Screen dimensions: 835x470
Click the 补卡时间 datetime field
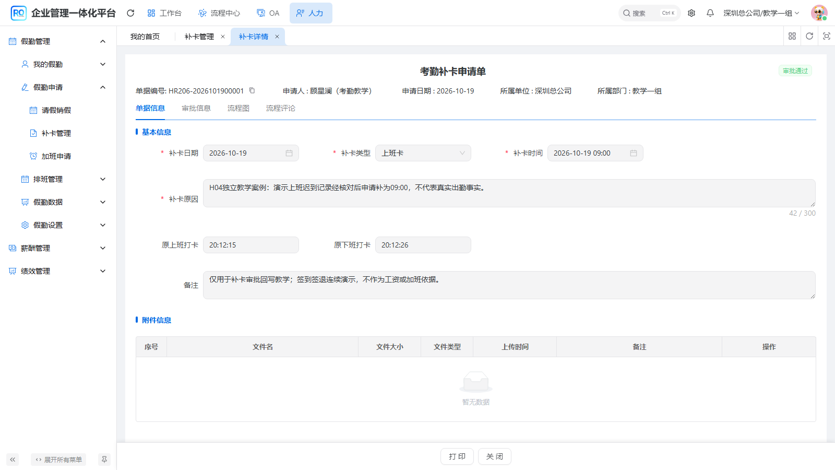[595, 153]
